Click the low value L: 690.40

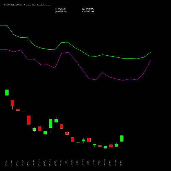pyautogui.click(x=88, y=12)
